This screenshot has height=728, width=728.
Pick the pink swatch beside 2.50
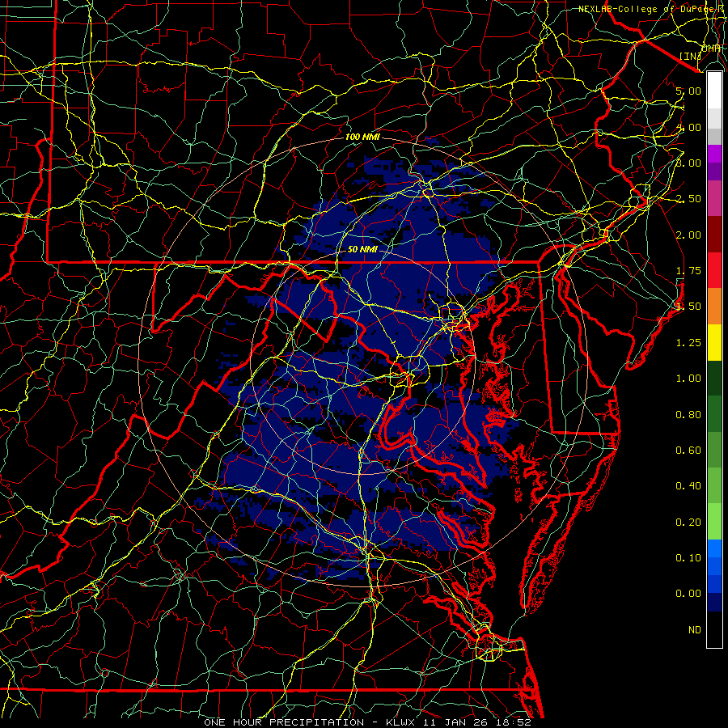point(714,199)
